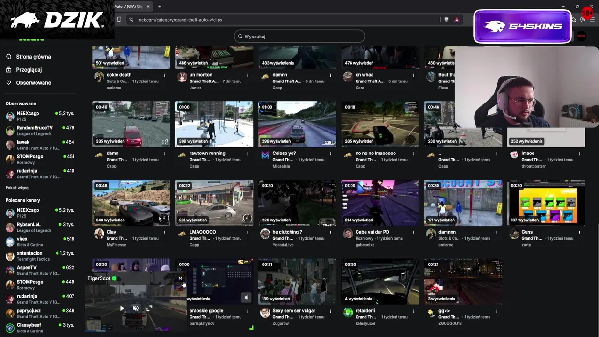Viewport: 599px width, 337px height.
Task: Open Micaelala avatar beside Celoso yo? clip
Action: (265, 155)
